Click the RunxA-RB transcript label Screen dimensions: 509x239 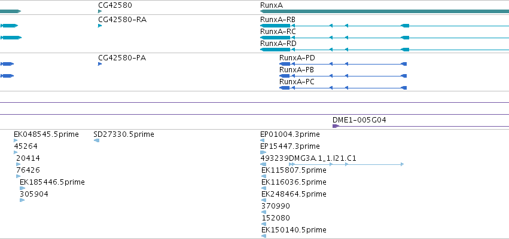278,20
